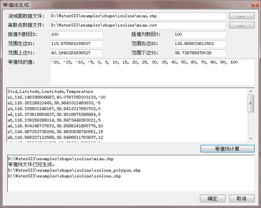Focus the 流域面数据文件 path field
This screenshot has height=208, width=261.
pyautogui.click(x=138, y=16)
